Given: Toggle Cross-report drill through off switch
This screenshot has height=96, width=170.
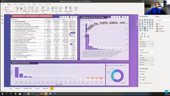Looking at the screenshot, I should tap(143, 74).
